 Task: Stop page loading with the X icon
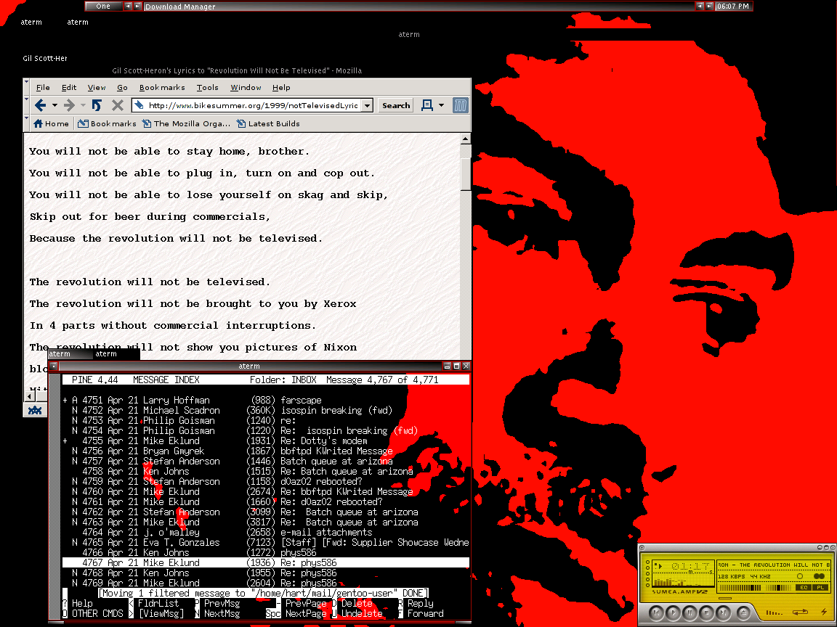[118, 105]
